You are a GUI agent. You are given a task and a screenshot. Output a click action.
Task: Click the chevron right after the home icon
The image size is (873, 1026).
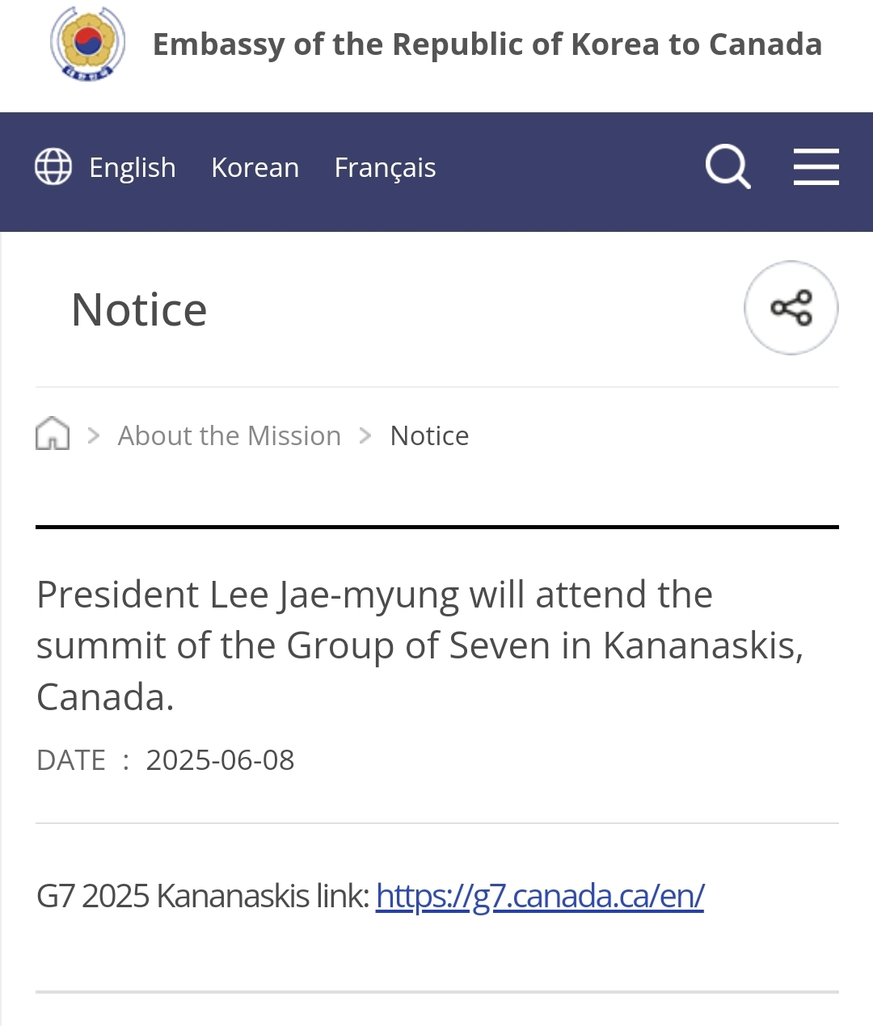(94, 436)
